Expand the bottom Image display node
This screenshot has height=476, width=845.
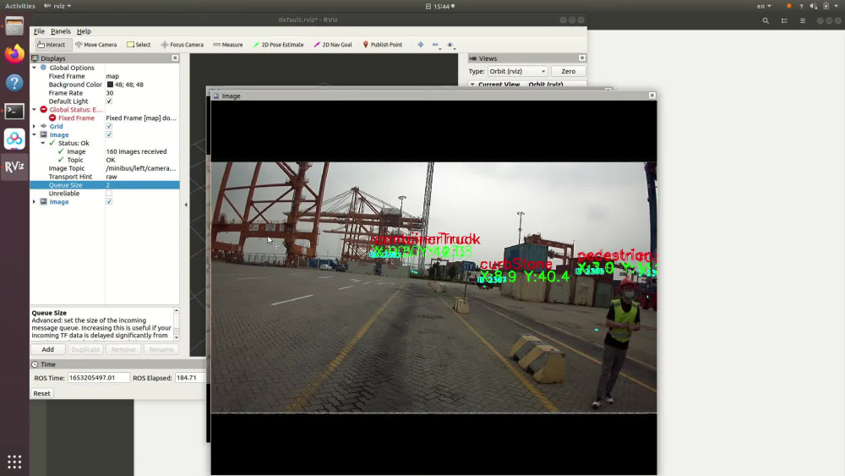tap(35, 201)
